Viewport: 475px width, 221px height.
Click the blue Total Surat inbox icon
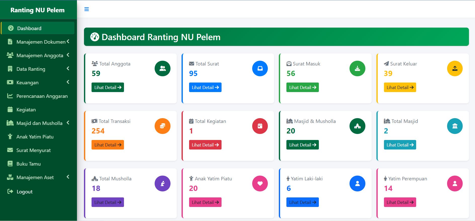[x=260, y=68]
